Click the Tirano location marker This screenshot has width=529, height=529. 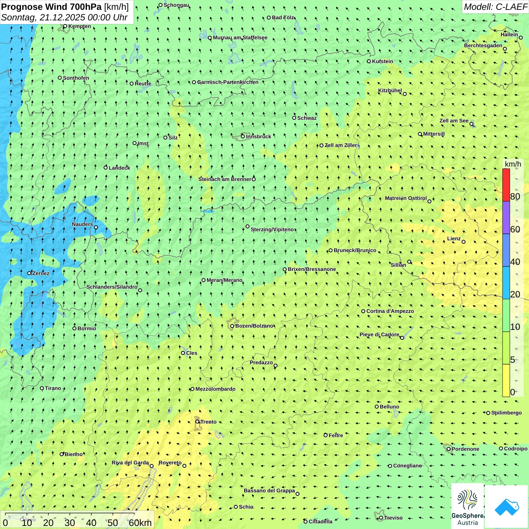click(x=42, y=388)
